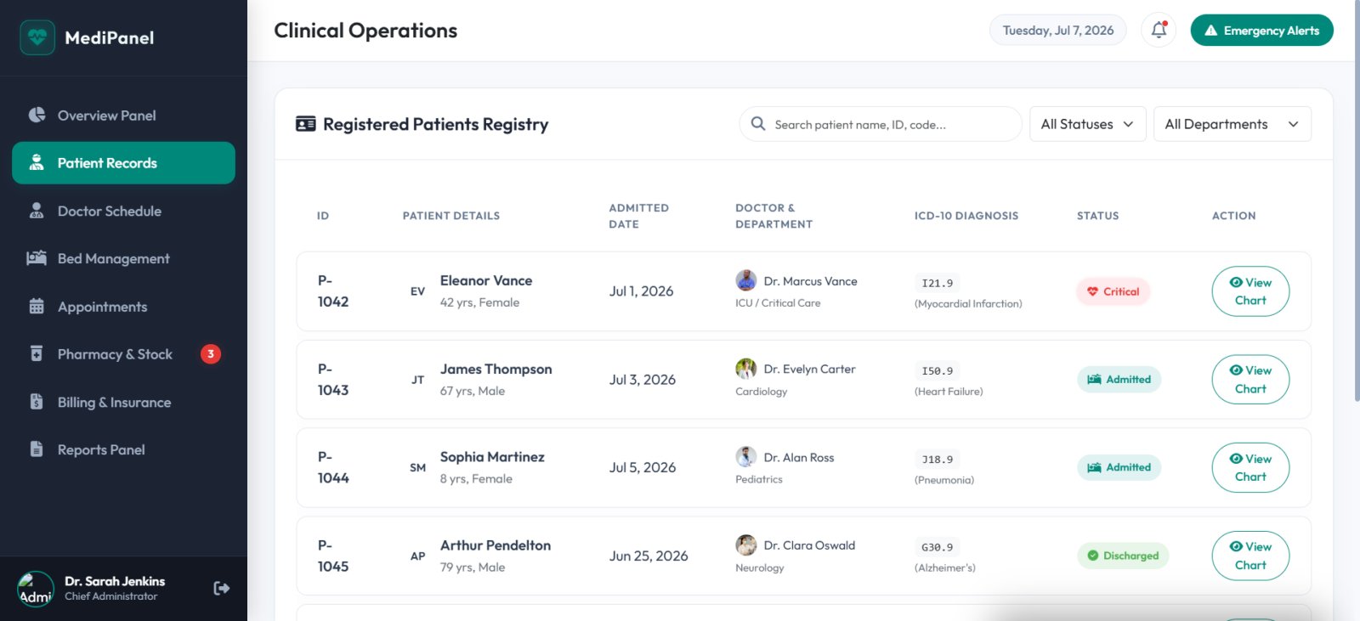View chart for Arthur Pendelton
1360x621 pixels.
[1250, 556]
